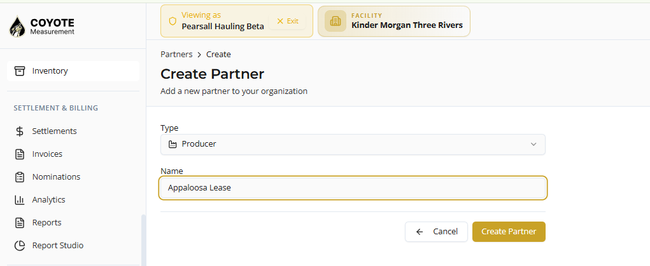Open the Kinder Morgan Three Rivers facility selector

point(394,21)
